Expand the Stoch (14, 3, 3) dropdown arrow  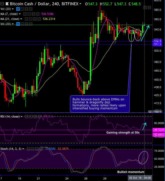pos(23,149)
